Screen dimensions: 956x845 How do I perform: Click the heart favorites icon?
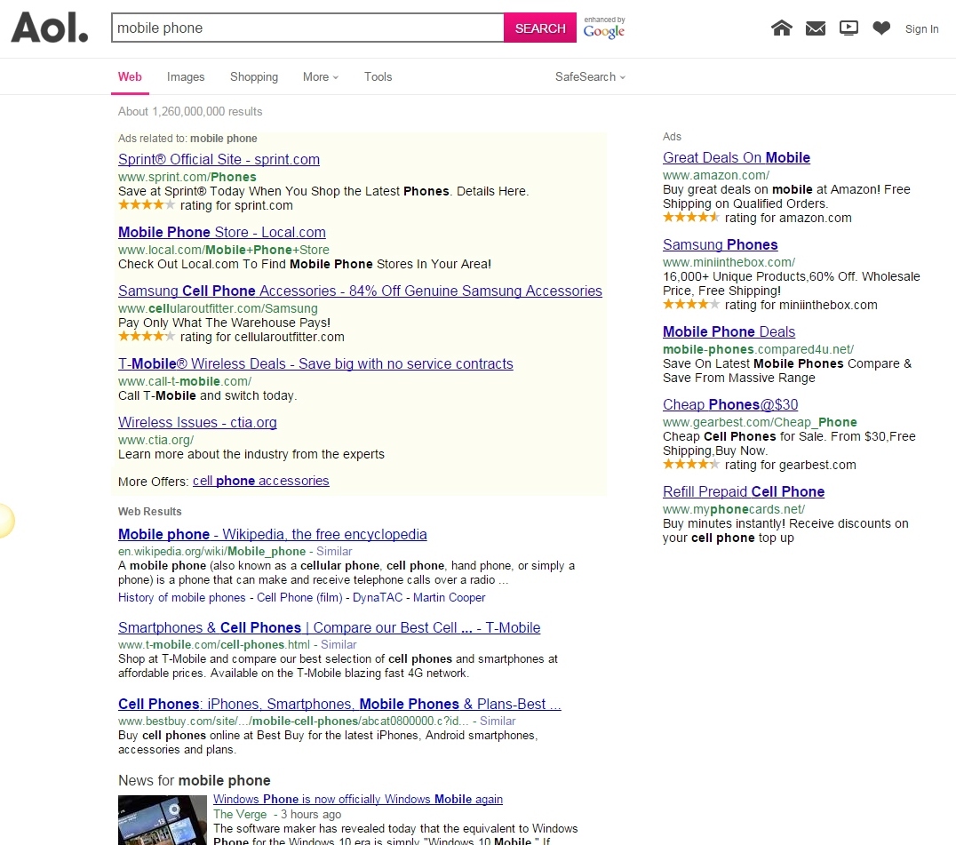pyautogui.click(x=881, y=28)
